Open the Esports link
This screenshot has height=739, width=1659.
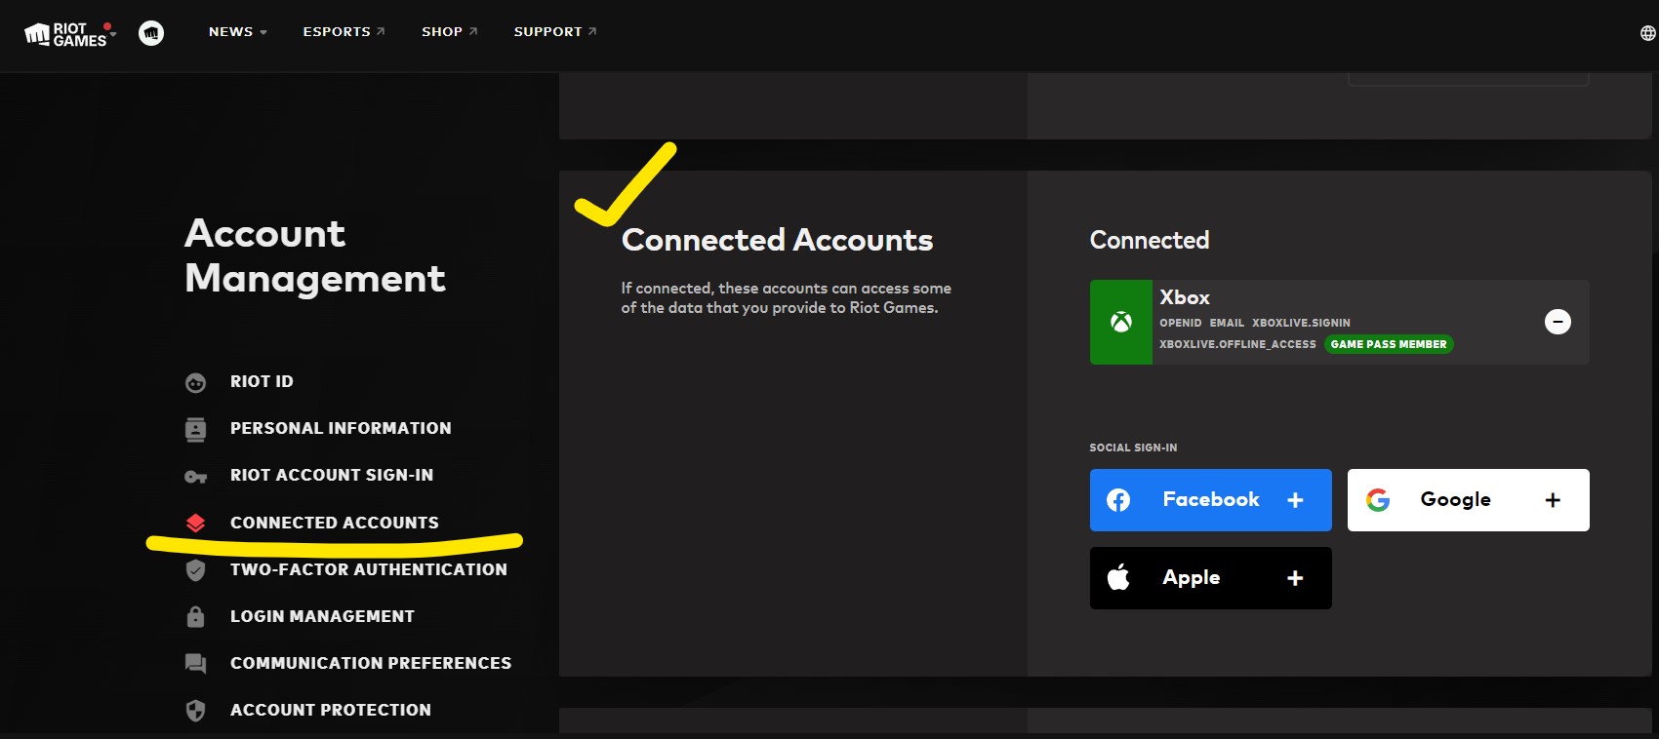click(344, 32)
